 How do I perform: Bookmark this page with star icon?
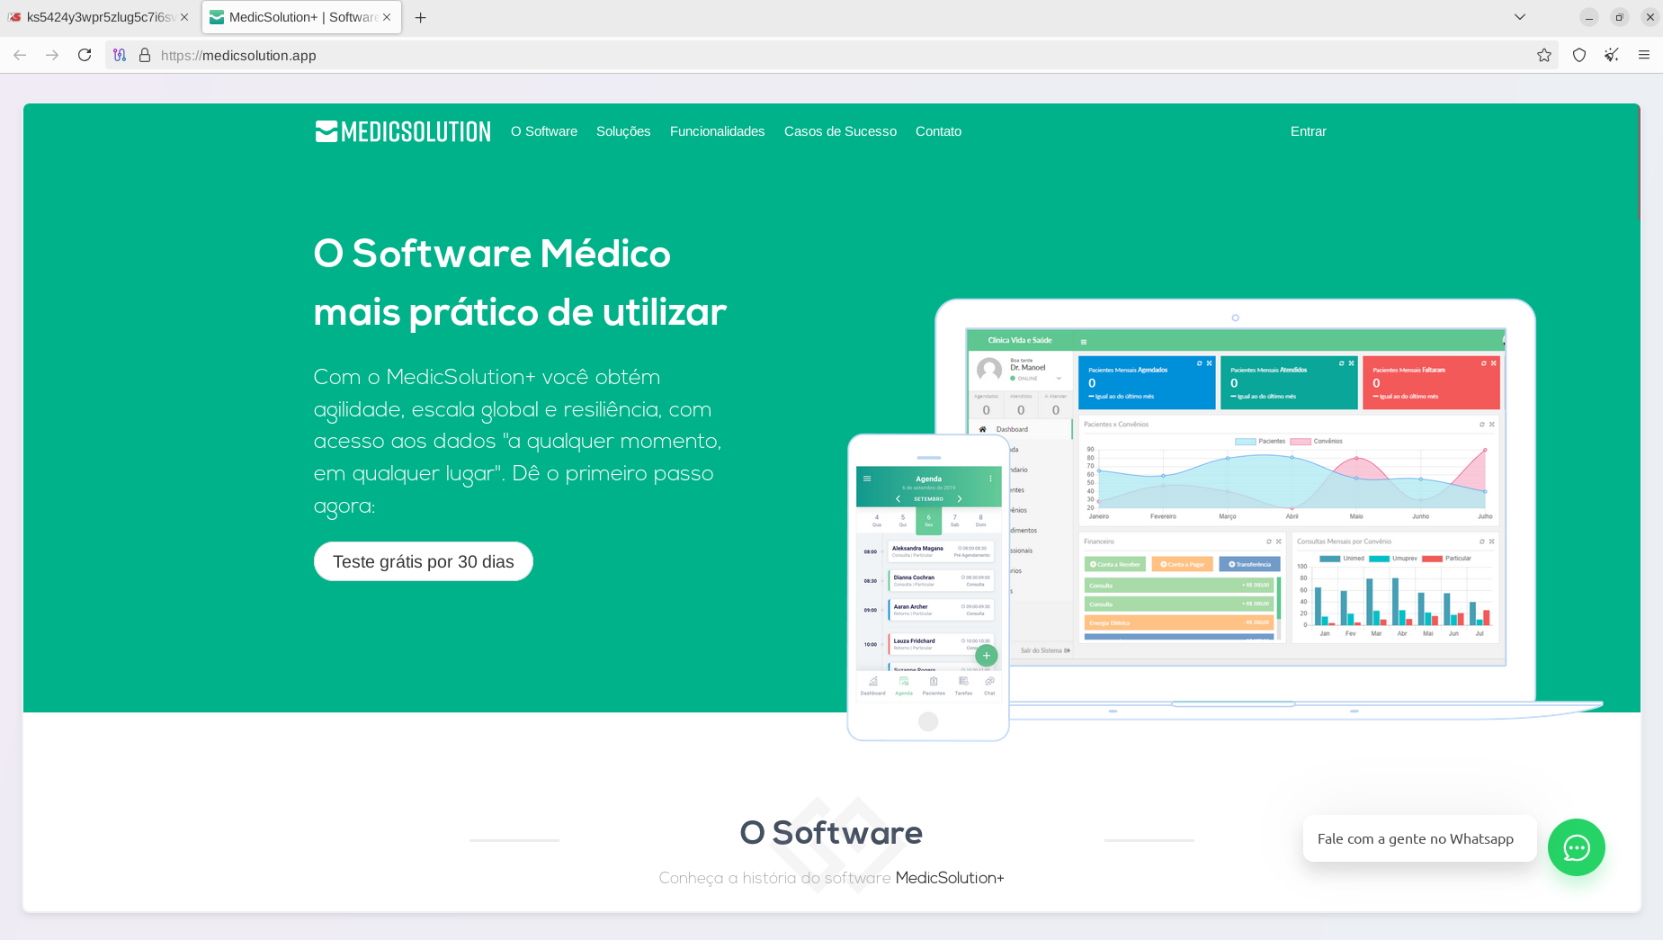pos(1544,55)
